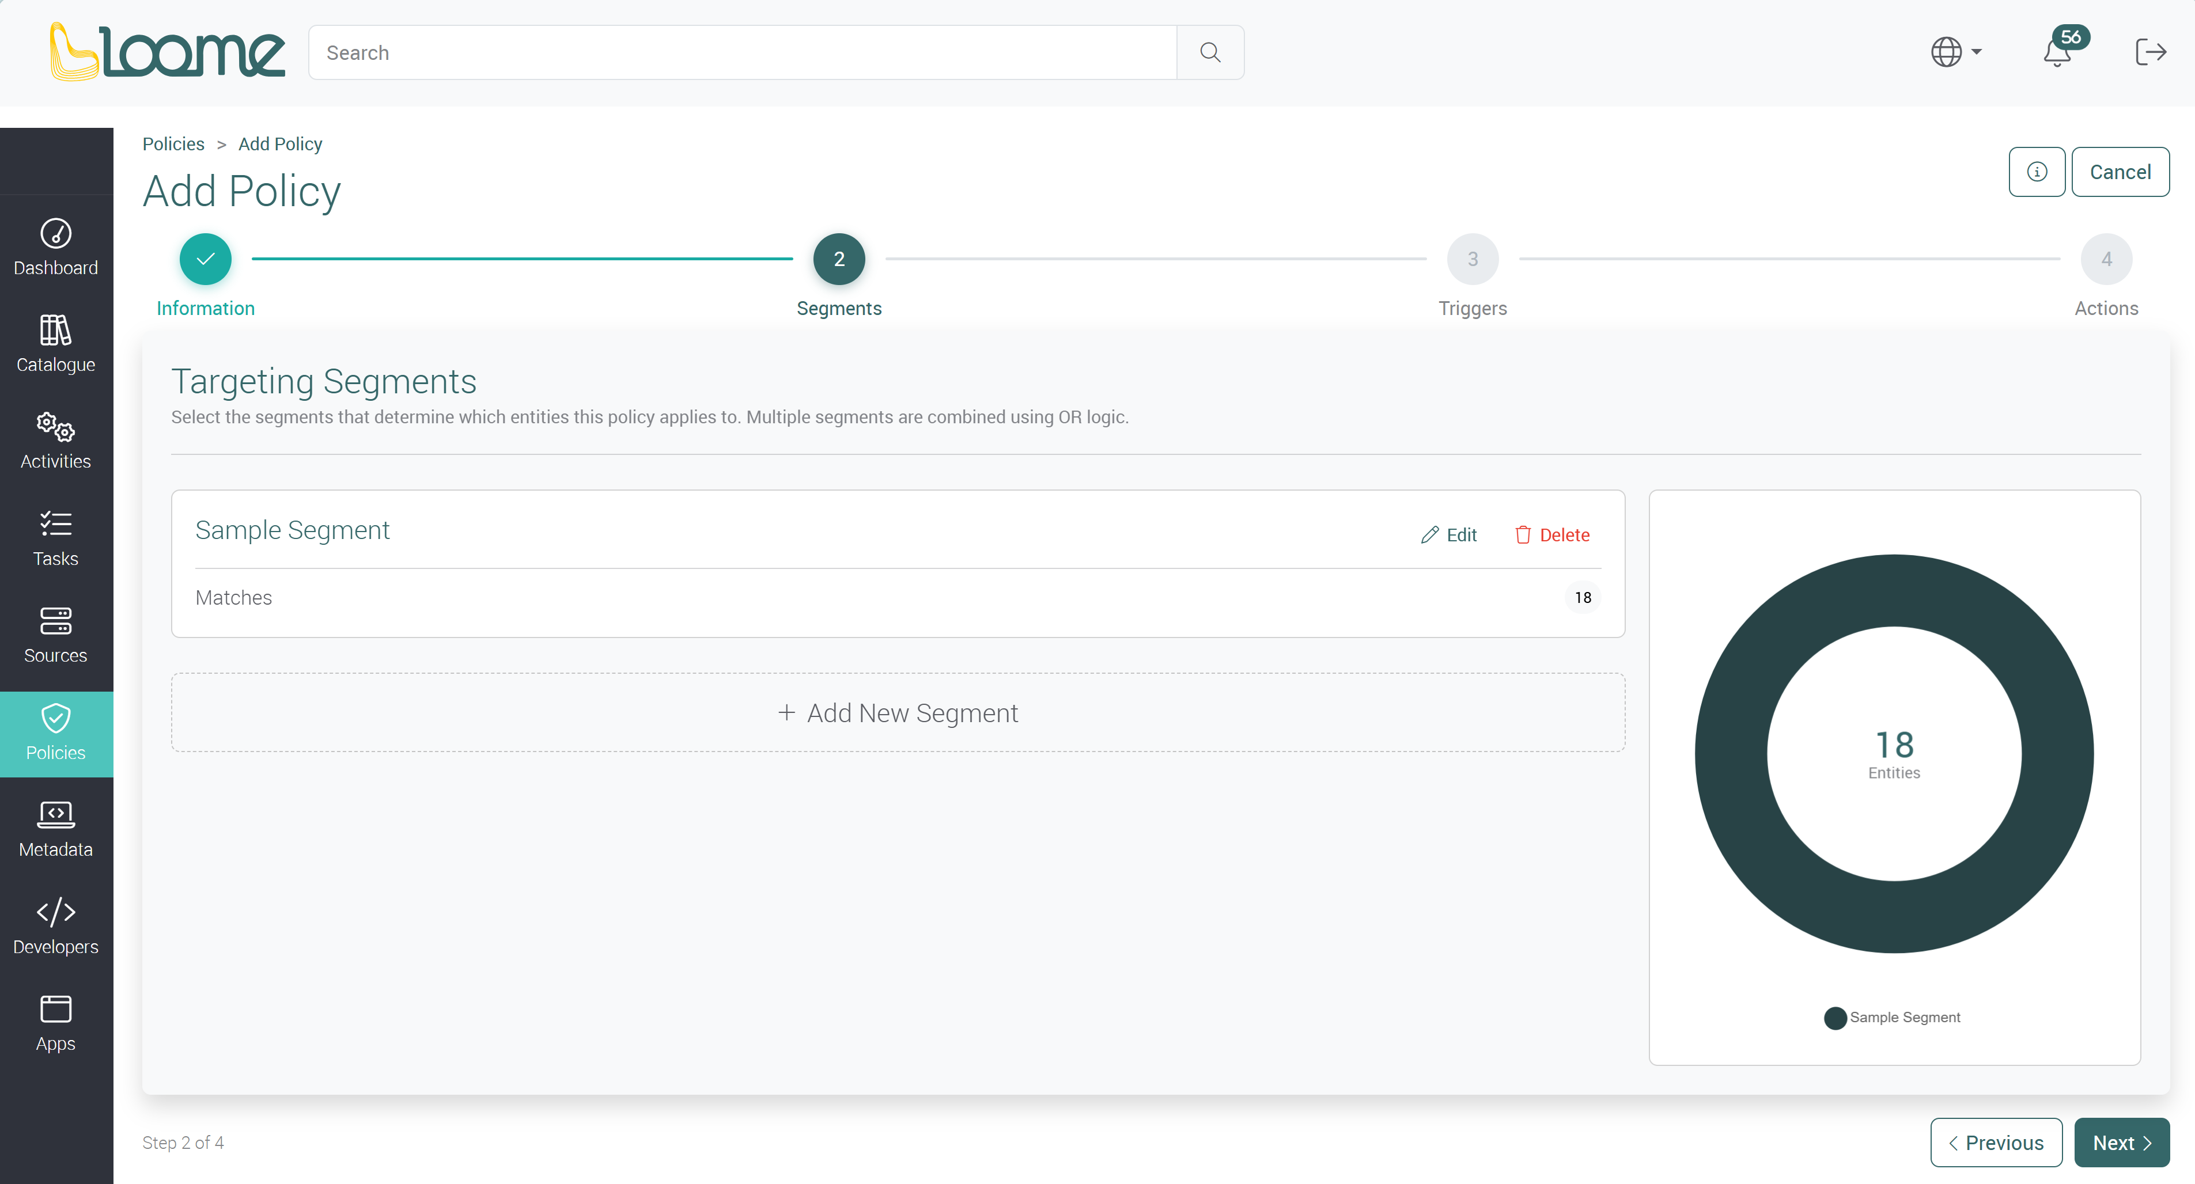The height and width of the screenshot is (1184, 2195).
Task: Open the Dashboard sidebar item
Action: (x=56, y=247)
